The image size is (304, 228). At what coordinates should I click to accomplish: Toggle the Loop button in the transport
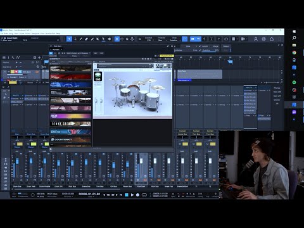click(144, 195)
